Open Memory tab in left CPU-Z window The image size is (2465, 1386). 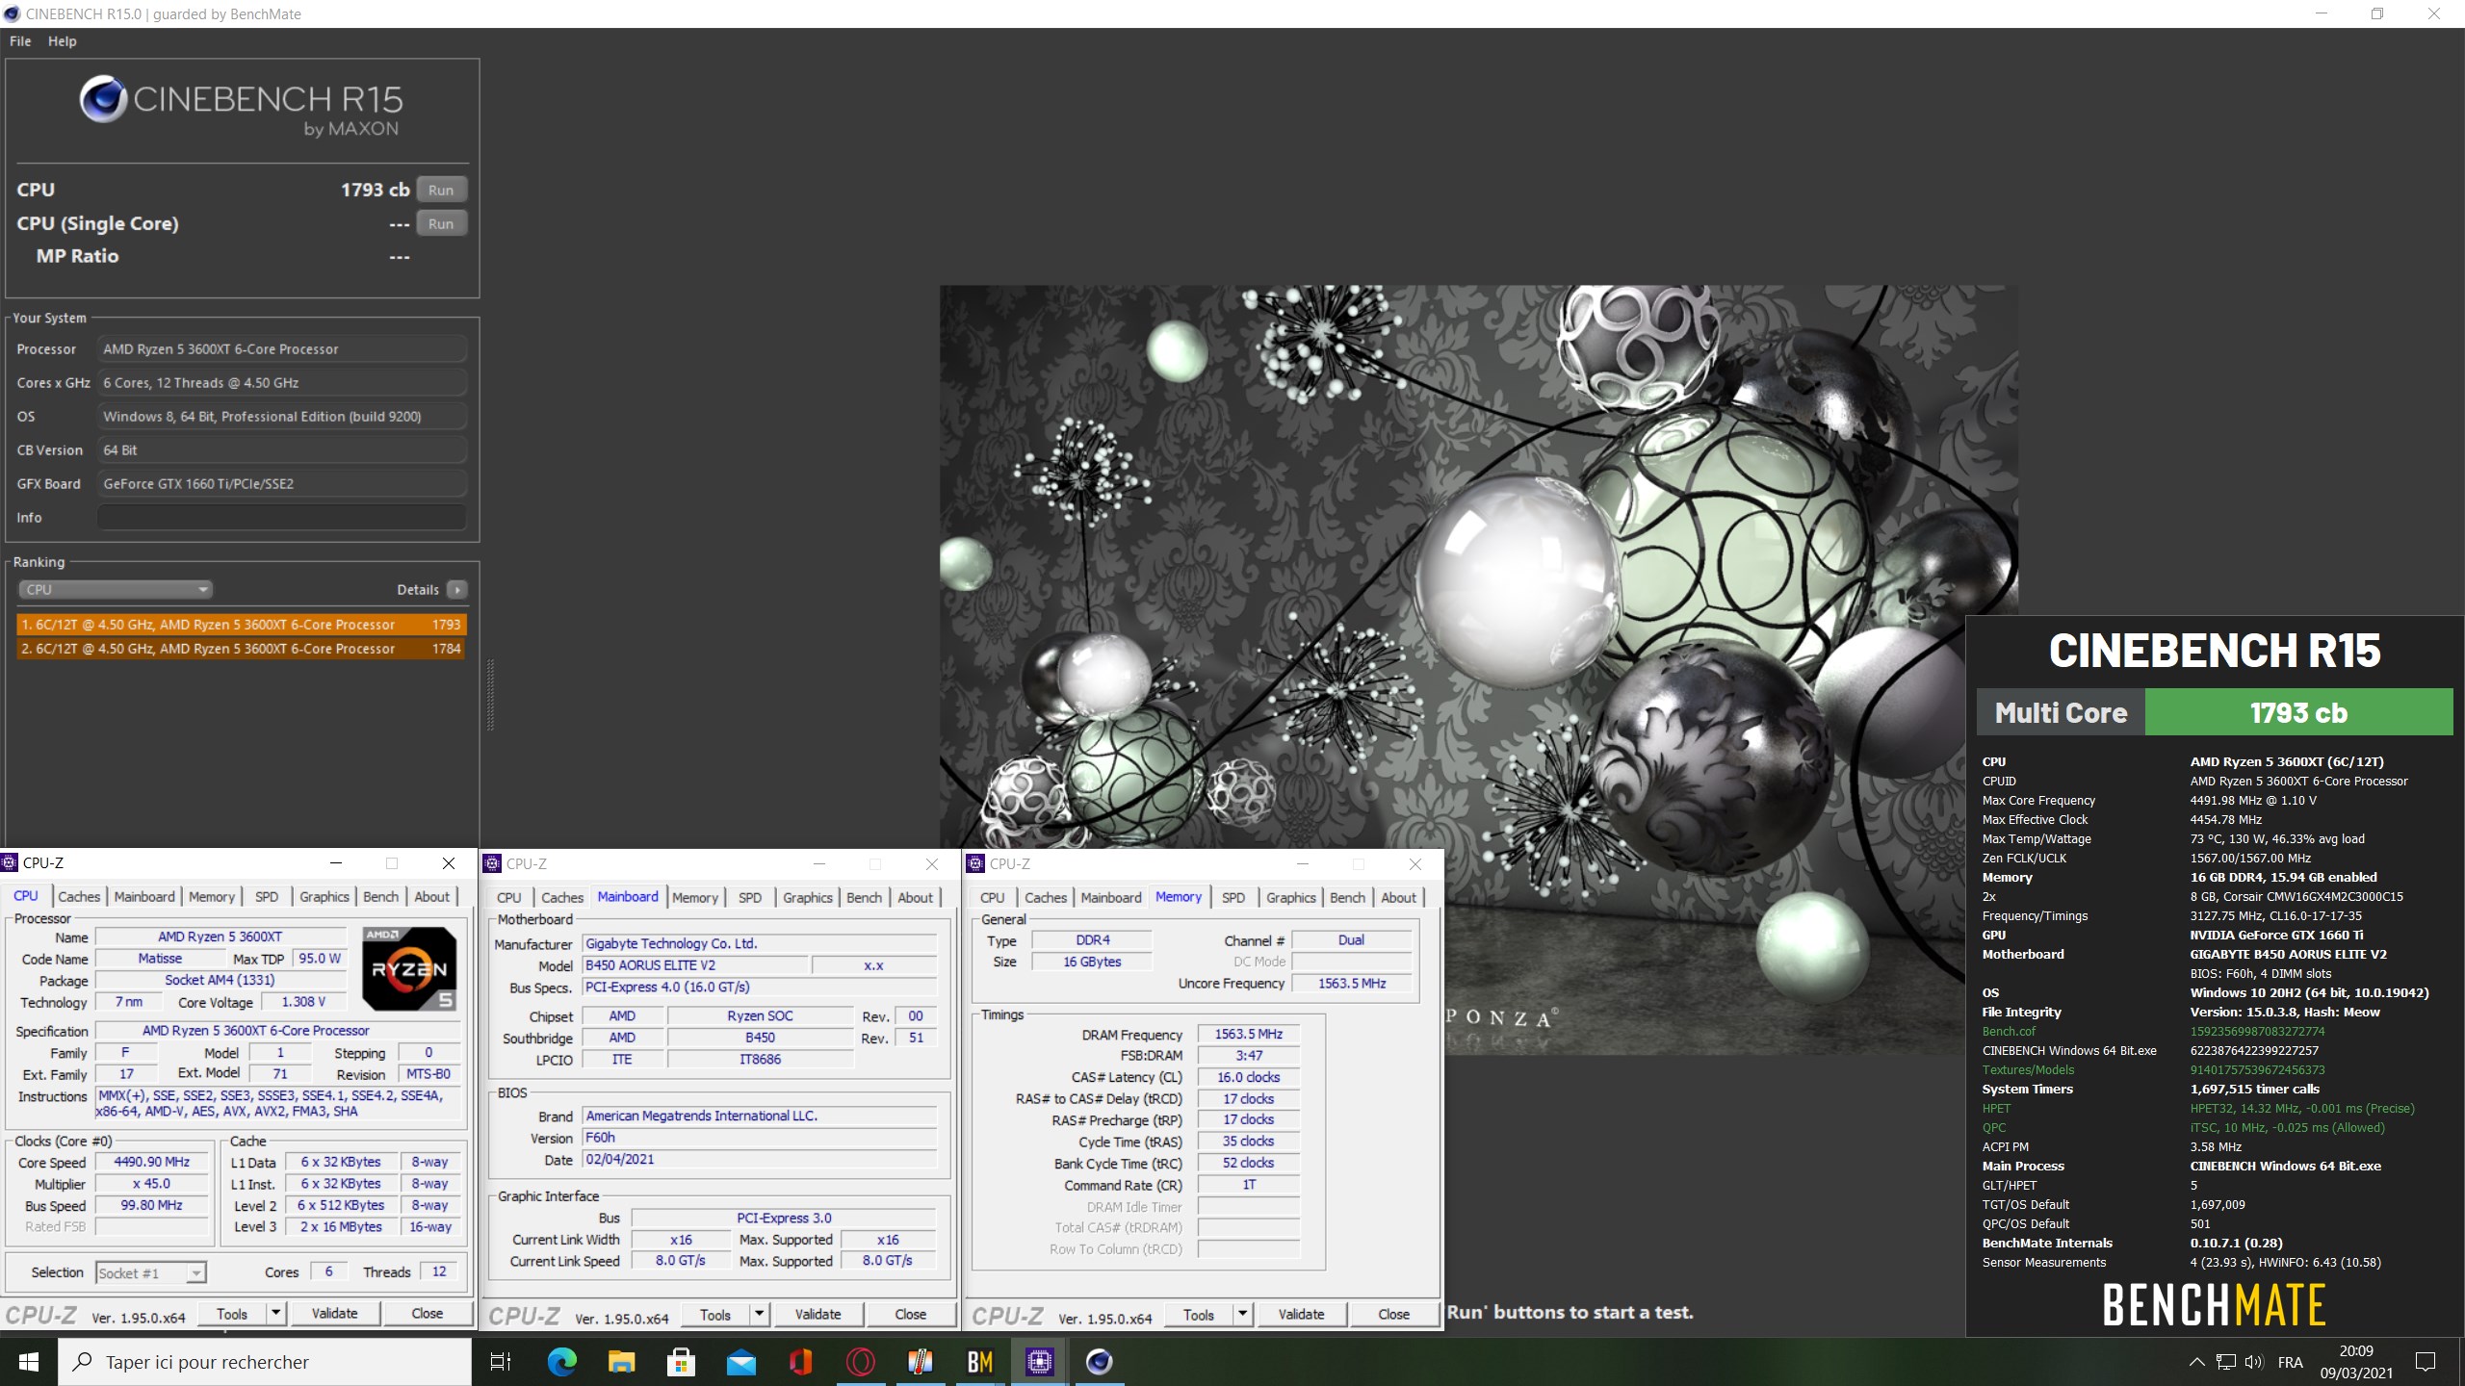(212, 897)
